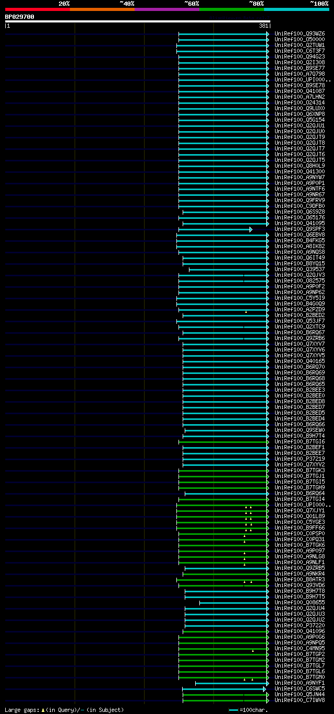Click the yellow gap marker on the A2PZD9 row

[246, 311]
